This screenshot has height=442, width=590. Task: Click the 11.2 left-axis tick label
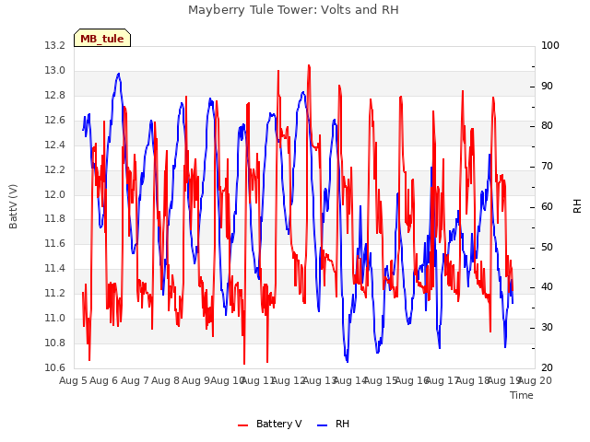54,293
